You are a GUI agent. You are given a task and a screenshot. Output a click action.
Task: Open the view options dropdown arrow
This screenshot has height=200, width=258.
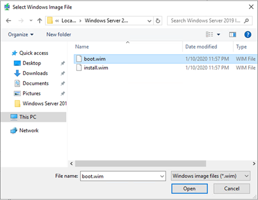pyautogui.click(x=218, y=35)
